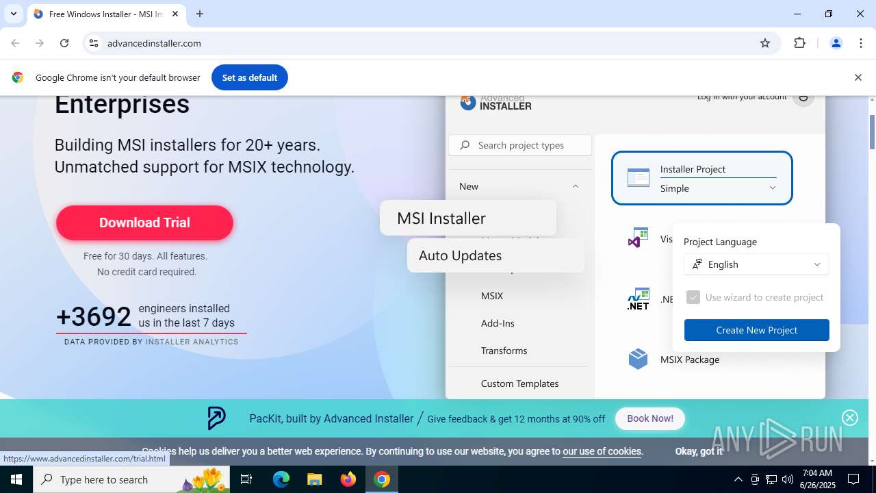Open the Chrome profile icon
This screenshot has height=493, width=876.
coord(836,43)
